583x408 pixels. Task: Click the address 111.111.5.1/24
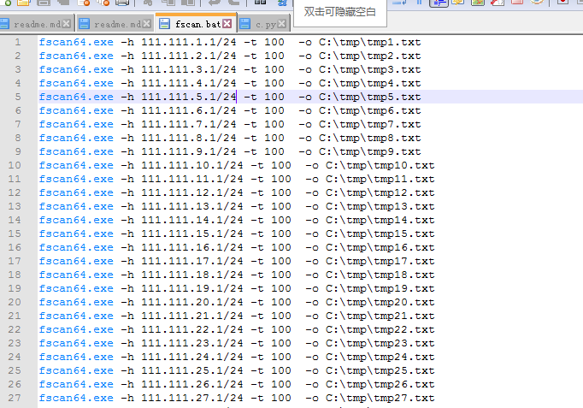(189, 97)
